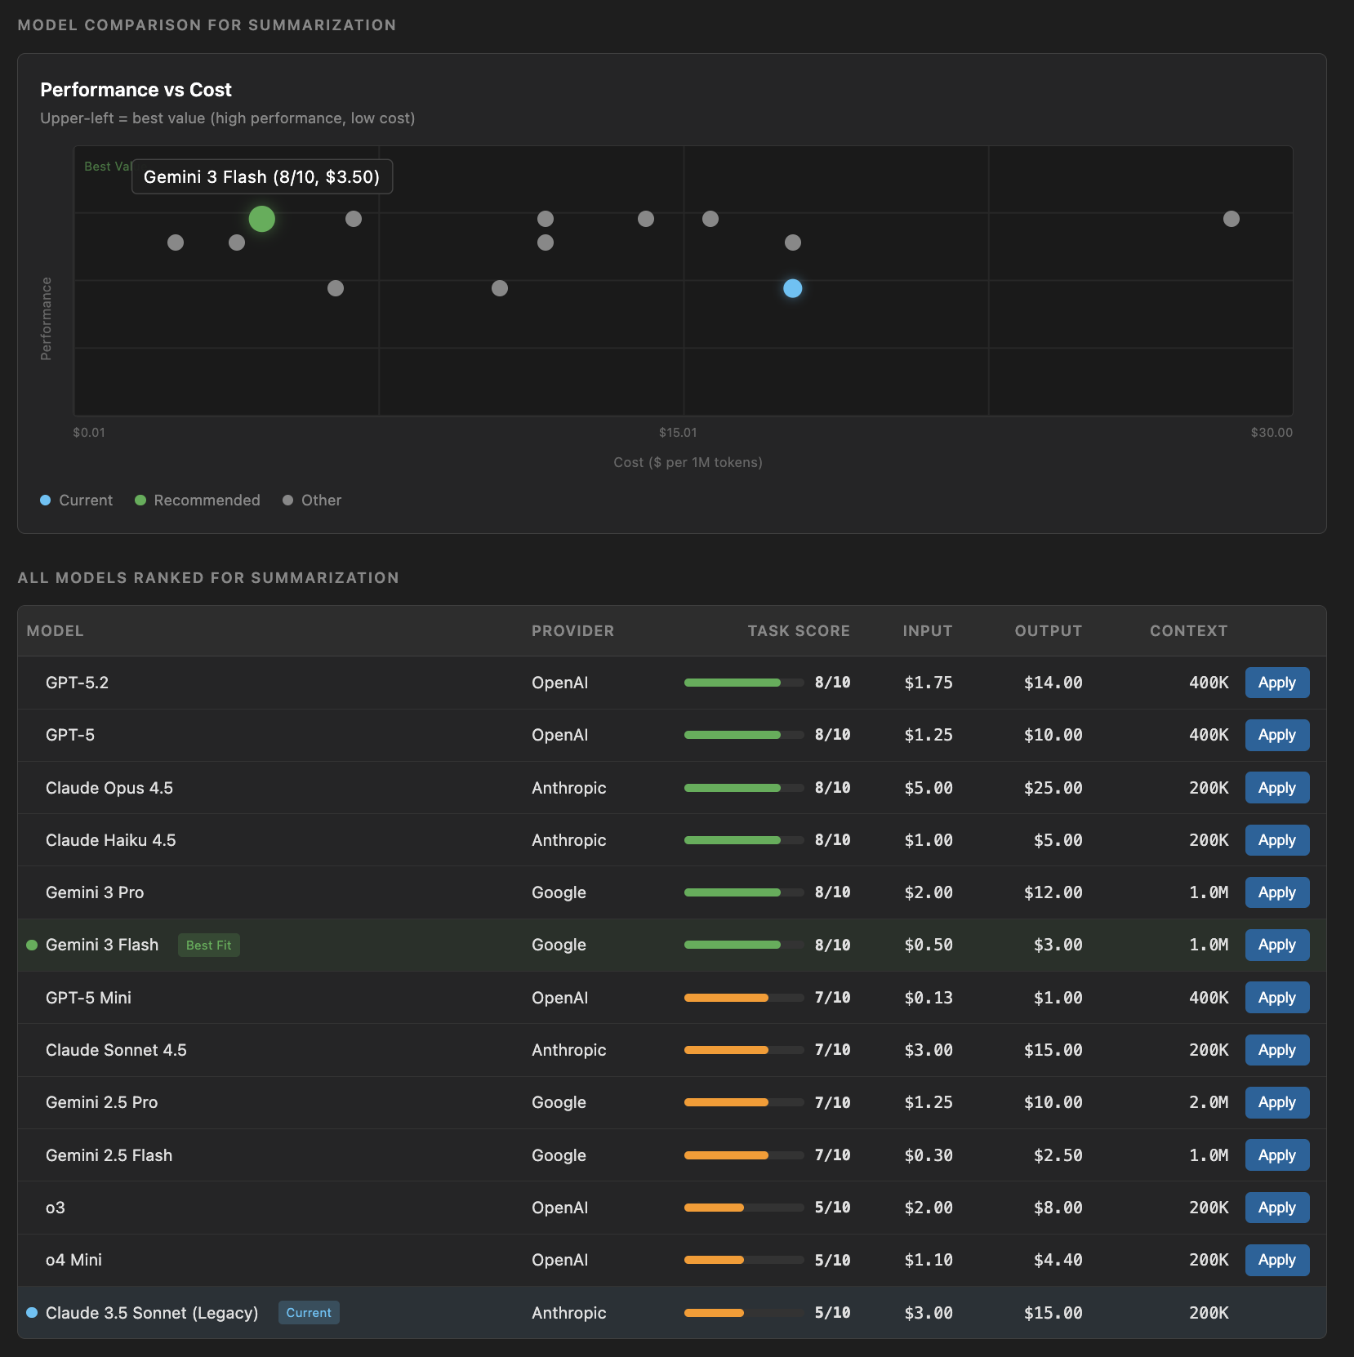This screenshot has width=1354, height=1357.
Task: Click the green dot beside the Gemini 3 Flash row
Action: pyautogui.click(x=32, y=945)
